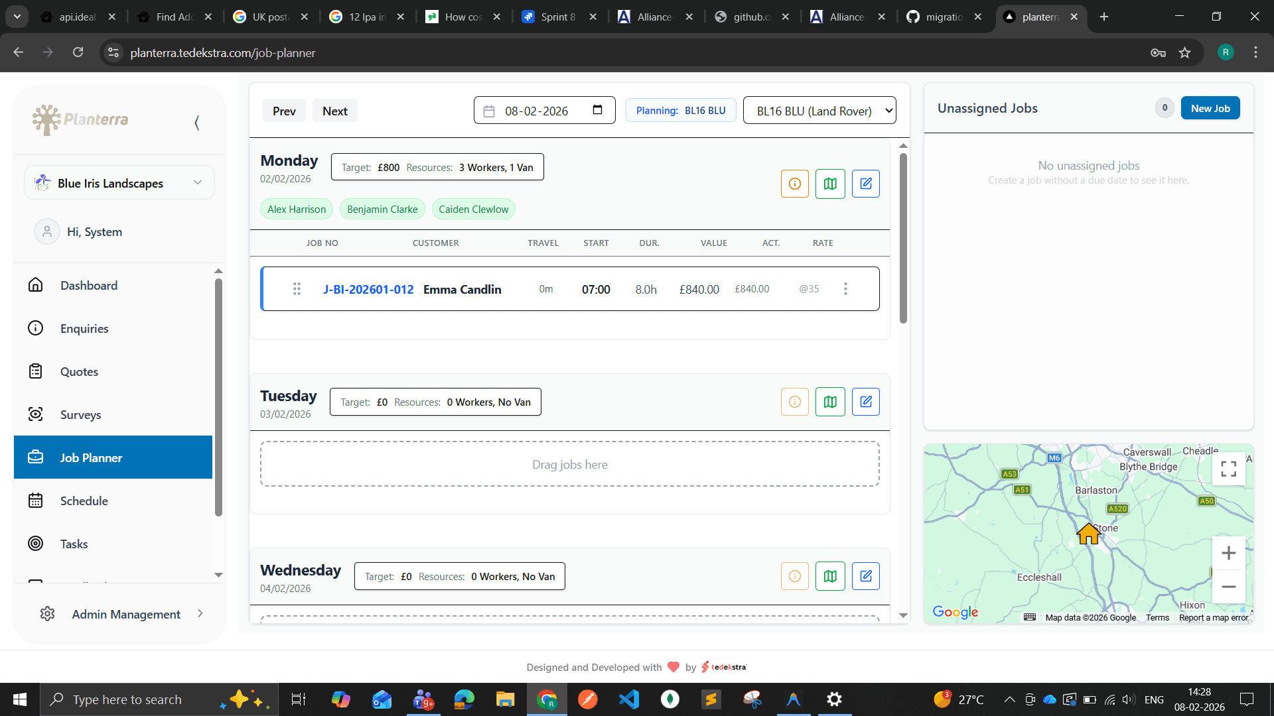Open Enquiries from sidebar
The image size is (1274, 716).
pyautogui.click(x=84, y=328)
